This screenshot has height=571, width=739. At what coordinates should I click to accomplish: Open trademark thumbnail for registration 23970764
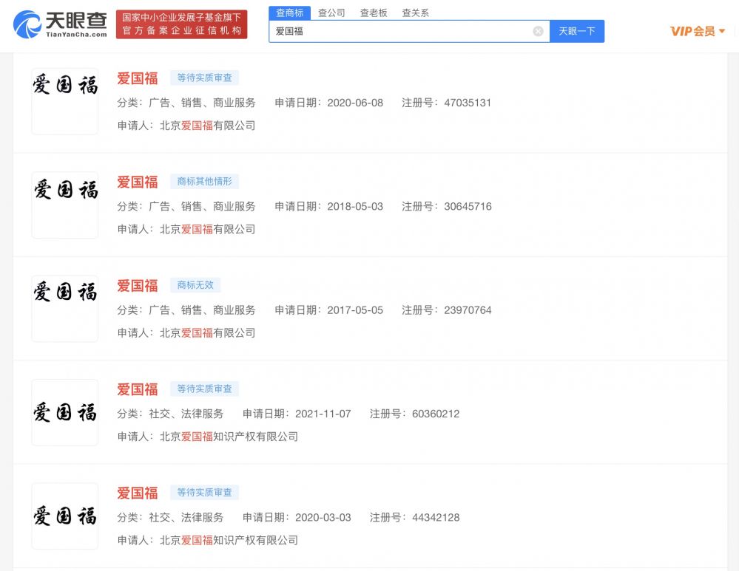[x=65, y=308]
